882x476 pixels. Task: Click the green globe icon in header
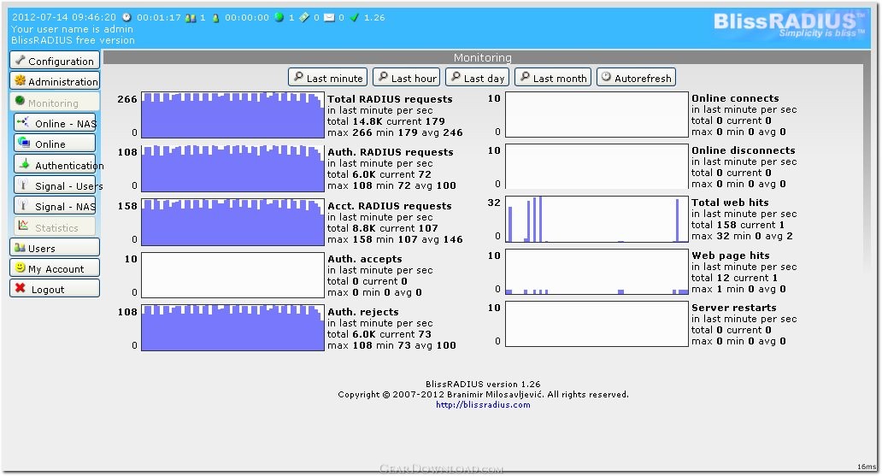[x=279, y=17]
